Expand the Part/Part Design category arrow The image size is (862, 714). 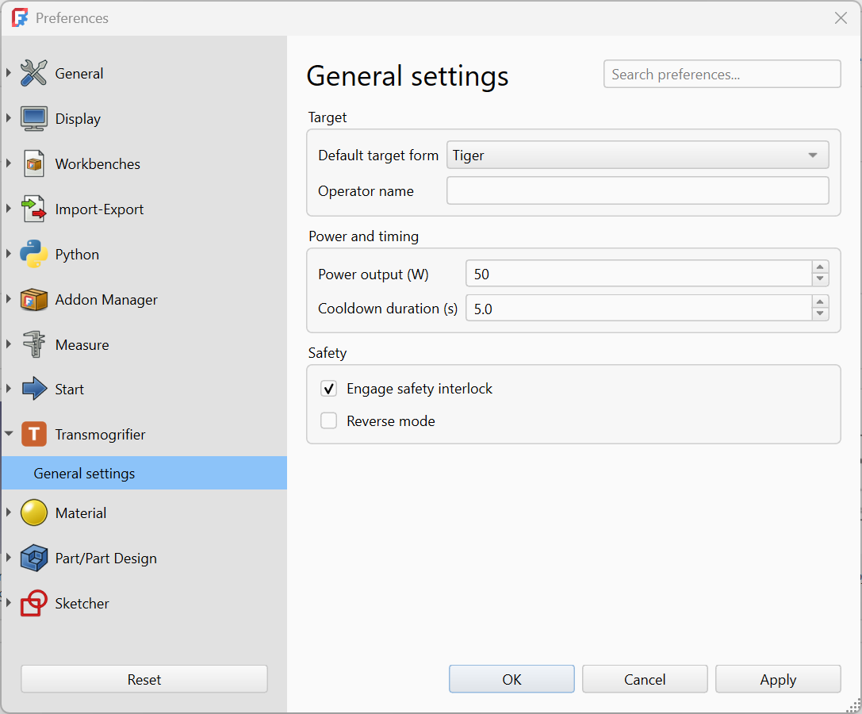pyautogui.click(x=8, y=557)
